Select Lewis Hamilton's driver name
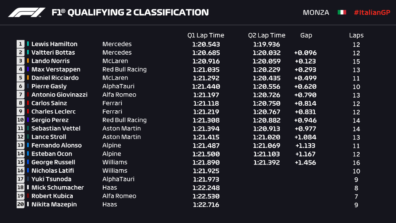 (x=54, y=44)
